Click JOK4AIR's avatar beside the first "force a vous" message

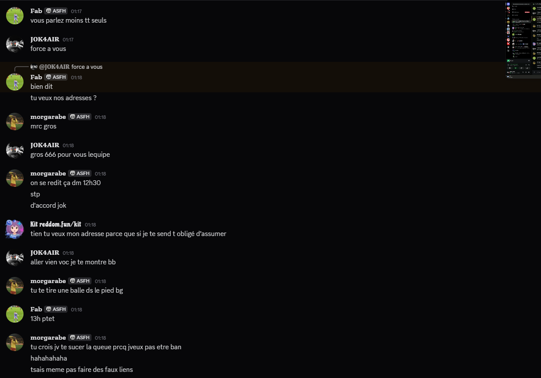pos(14,44)
